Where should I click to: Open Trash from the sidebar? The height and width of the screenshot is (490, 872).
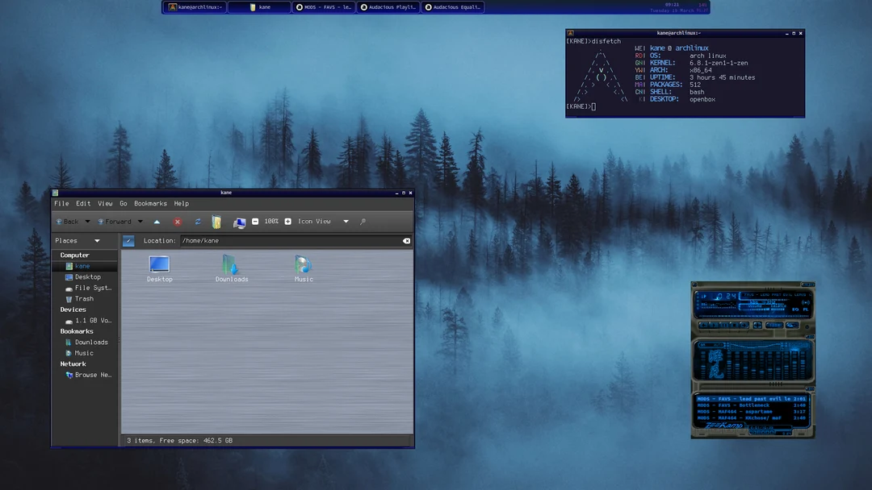pyautogui.click(x=83, y=298)
